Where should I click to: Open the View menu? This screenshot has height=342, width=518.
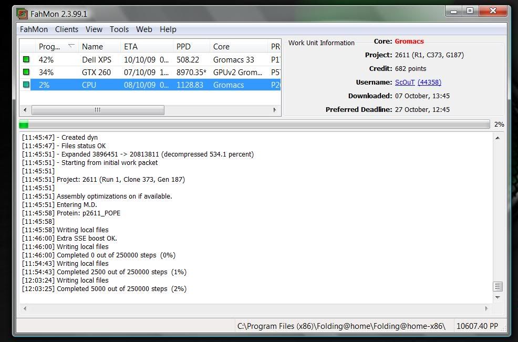coord(94,29)
